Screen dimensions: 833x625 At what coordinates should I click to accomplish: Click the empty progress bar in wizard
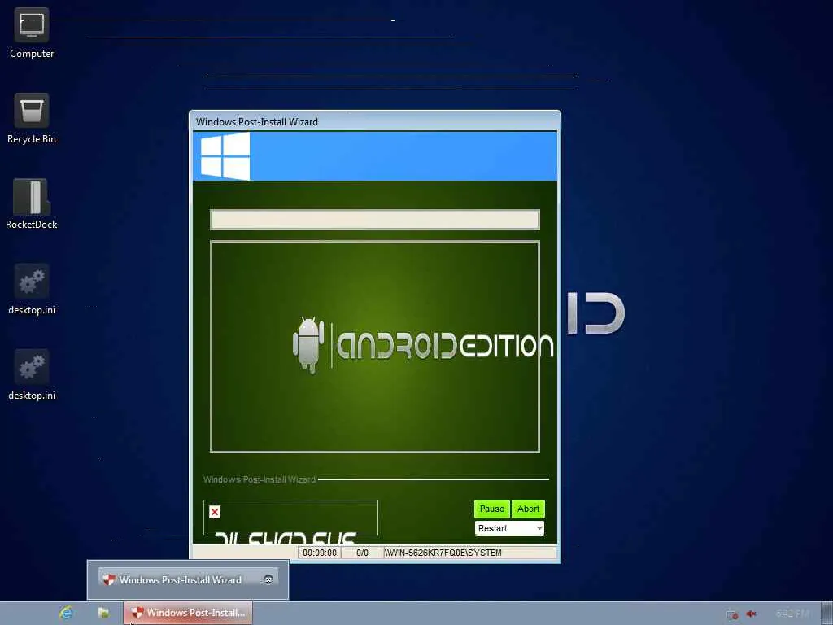coord(375,220)
